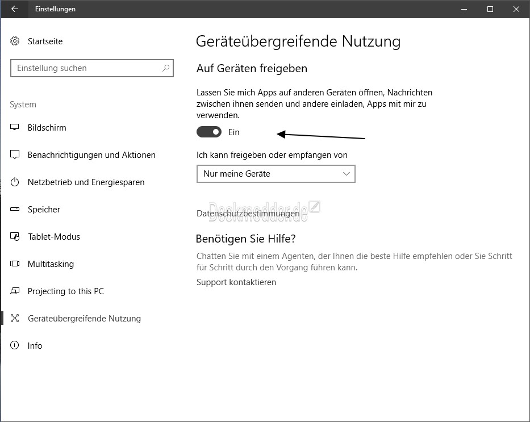Close the Einstellungen window
The width and height of the screenshot is (530, 422).
(516, 9)
